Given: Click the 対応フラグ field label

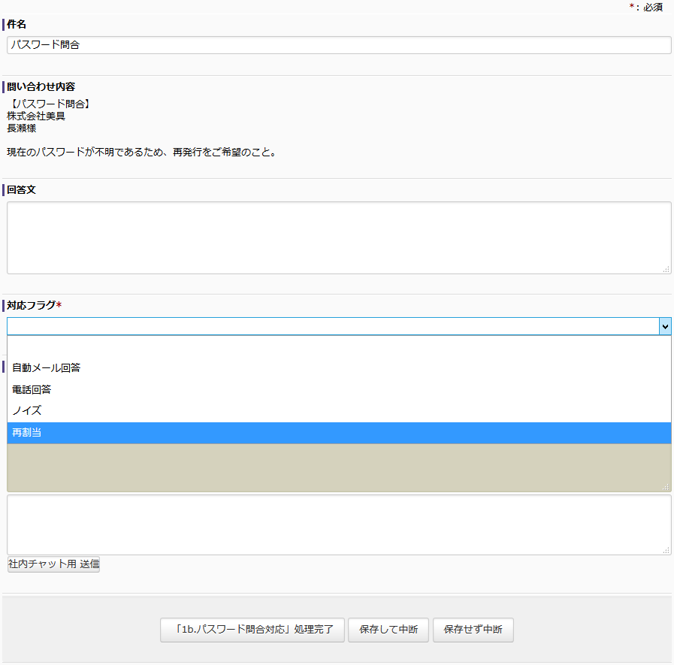Looking at the screenshot, I should click(x=32, y=306).
